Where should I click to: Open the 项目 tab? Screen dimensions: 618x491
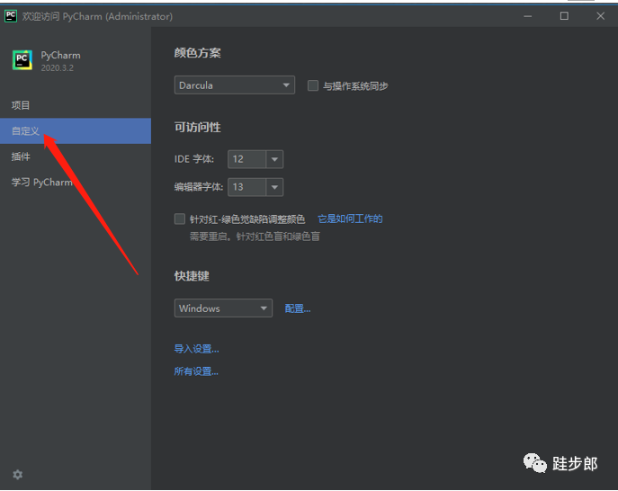76,105
